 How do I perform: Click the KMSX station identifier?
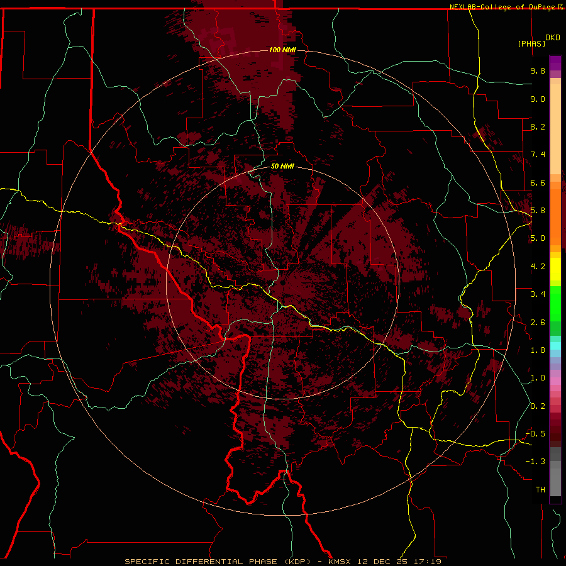click(x=341, y=562)
